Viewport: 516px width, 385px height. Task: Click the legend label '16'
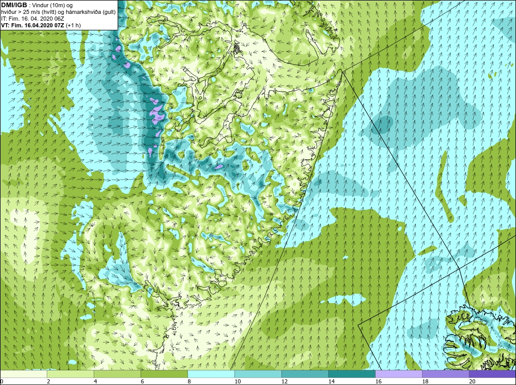[x=378, y=381]
